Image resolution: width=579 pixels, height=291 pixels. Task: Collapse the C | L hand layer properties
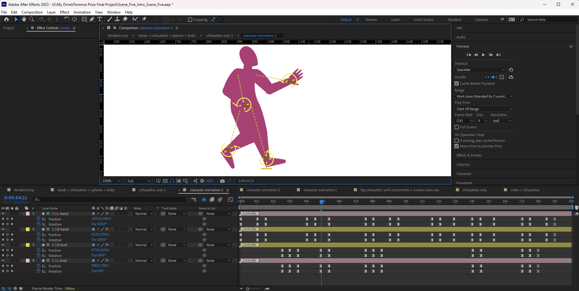pos(23,214)
